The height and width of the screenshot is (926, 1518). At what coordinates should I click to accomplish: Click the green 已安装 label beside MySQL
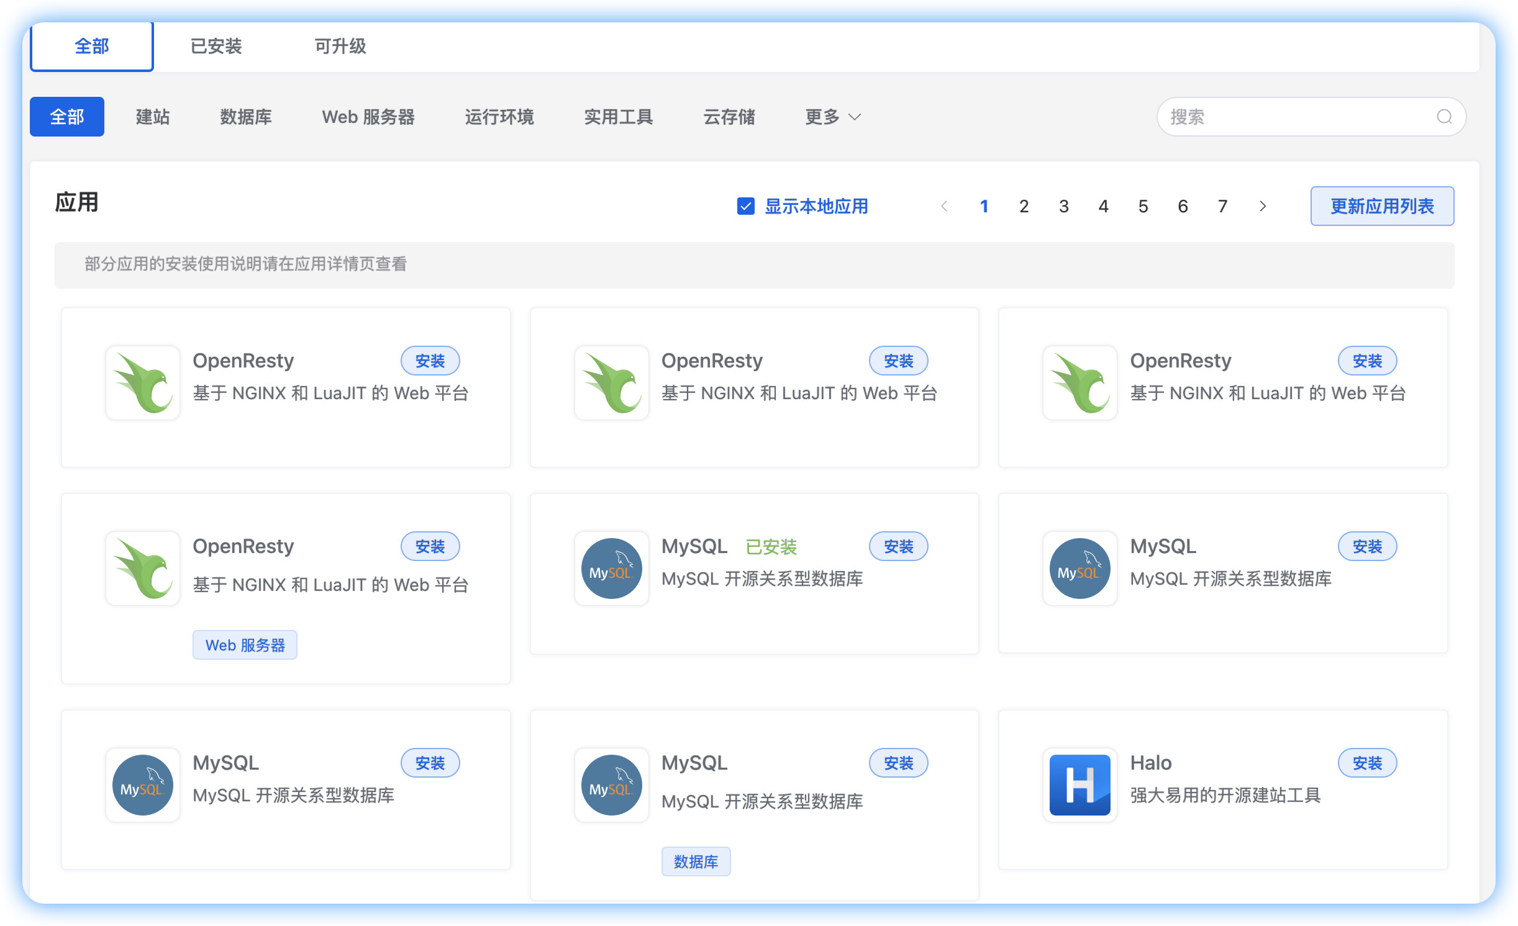coord(771,547)
